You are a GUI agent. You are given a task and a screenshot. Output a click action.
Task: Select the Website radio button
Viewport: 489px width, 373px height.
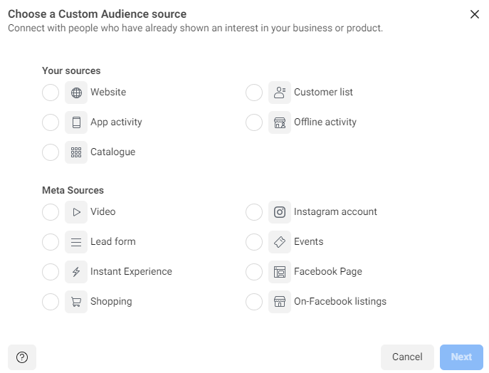pos(51,93)
